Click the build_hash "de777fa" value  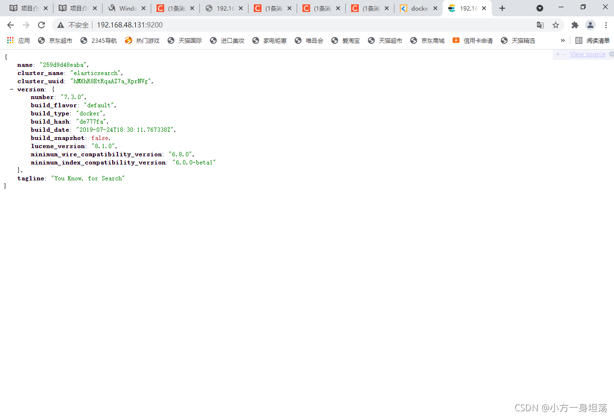(91, 122)
